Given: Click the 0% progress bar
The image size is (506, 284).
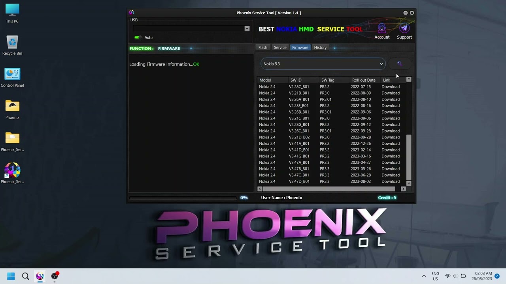Looking at the screenshot, I should point(183,198).
